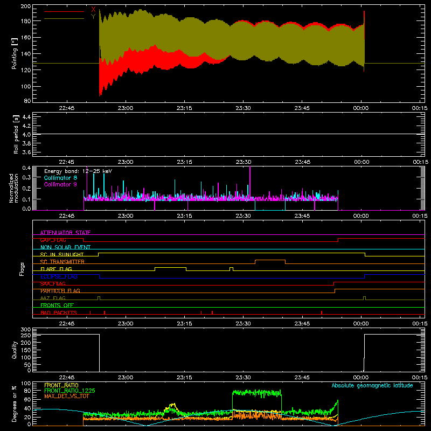Click the GAP_FLAG label
Image resolution: width=431 pixels, height=431 pixels.
point(53,240)
